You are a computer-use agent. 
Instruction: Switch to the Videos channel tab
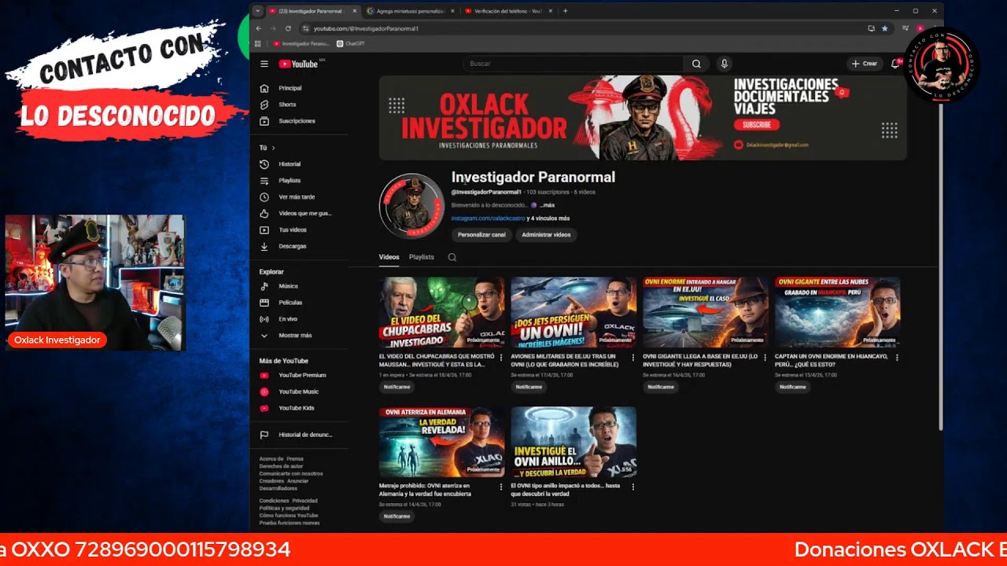coord(389,257)
